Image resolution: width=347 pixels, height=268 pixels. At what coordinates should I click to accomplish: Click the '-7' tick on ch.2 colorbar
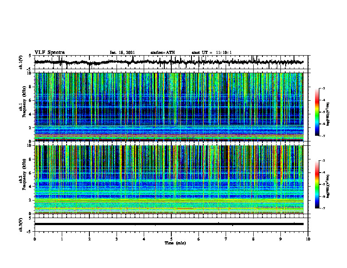pos(324,208)
